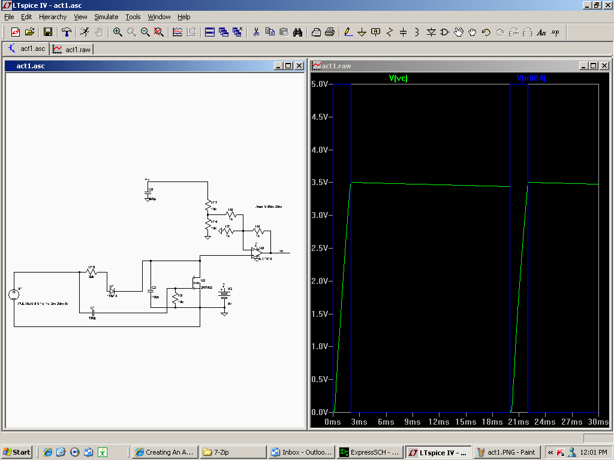Switch to the ExpressSCH taskbar button
The height and width of the screenshot is (460, 614).
[370, 452]
